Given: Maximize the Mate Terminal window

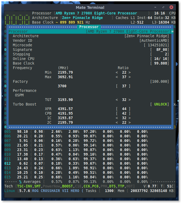Looking at the screenshot, I should tap(163, 7).
